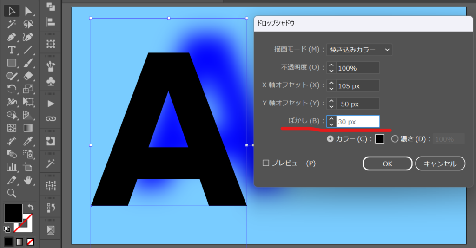Click the キャンセル button
Viewport: 476px width, 248px height.
(440, 164)
